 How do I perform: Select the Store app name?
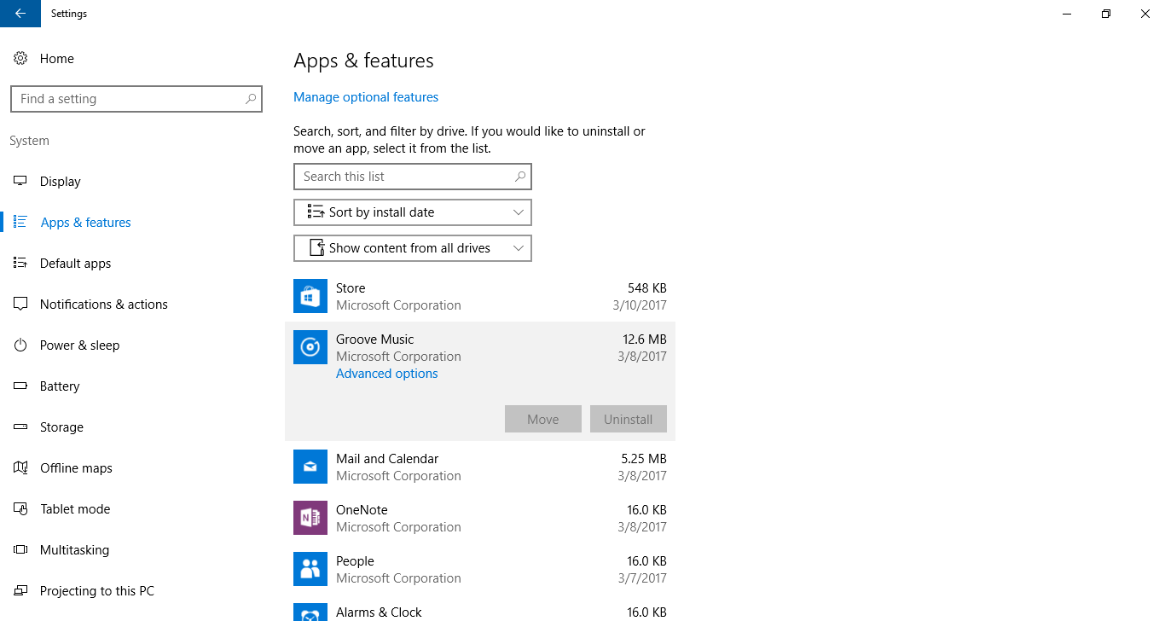351,288
